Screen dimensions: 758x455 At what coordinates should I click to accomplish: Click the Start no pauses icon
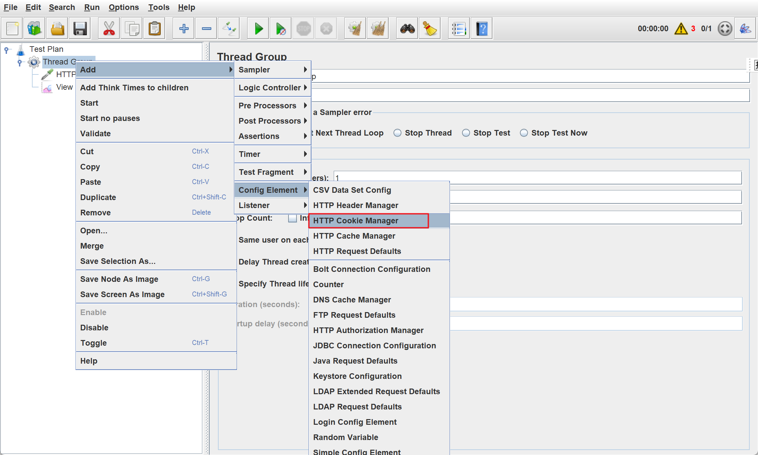(281, 29)
